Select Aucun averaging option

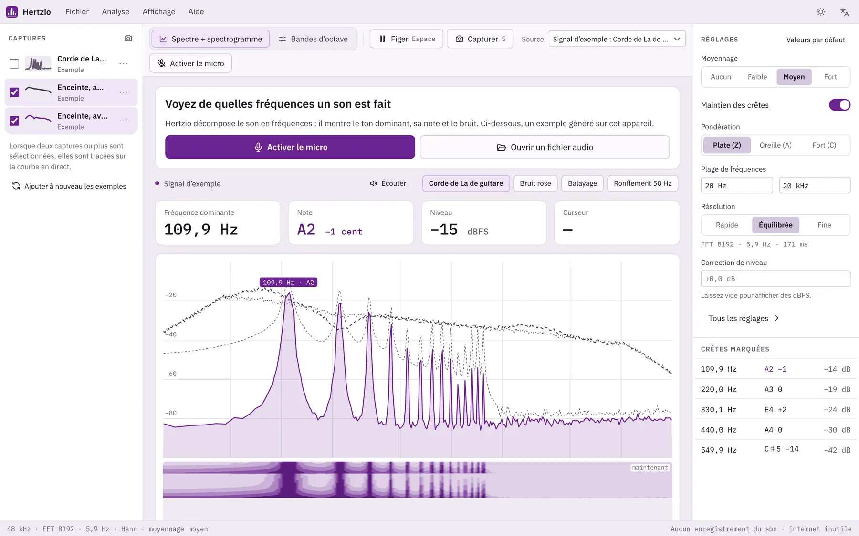click(x=721, y=77)
